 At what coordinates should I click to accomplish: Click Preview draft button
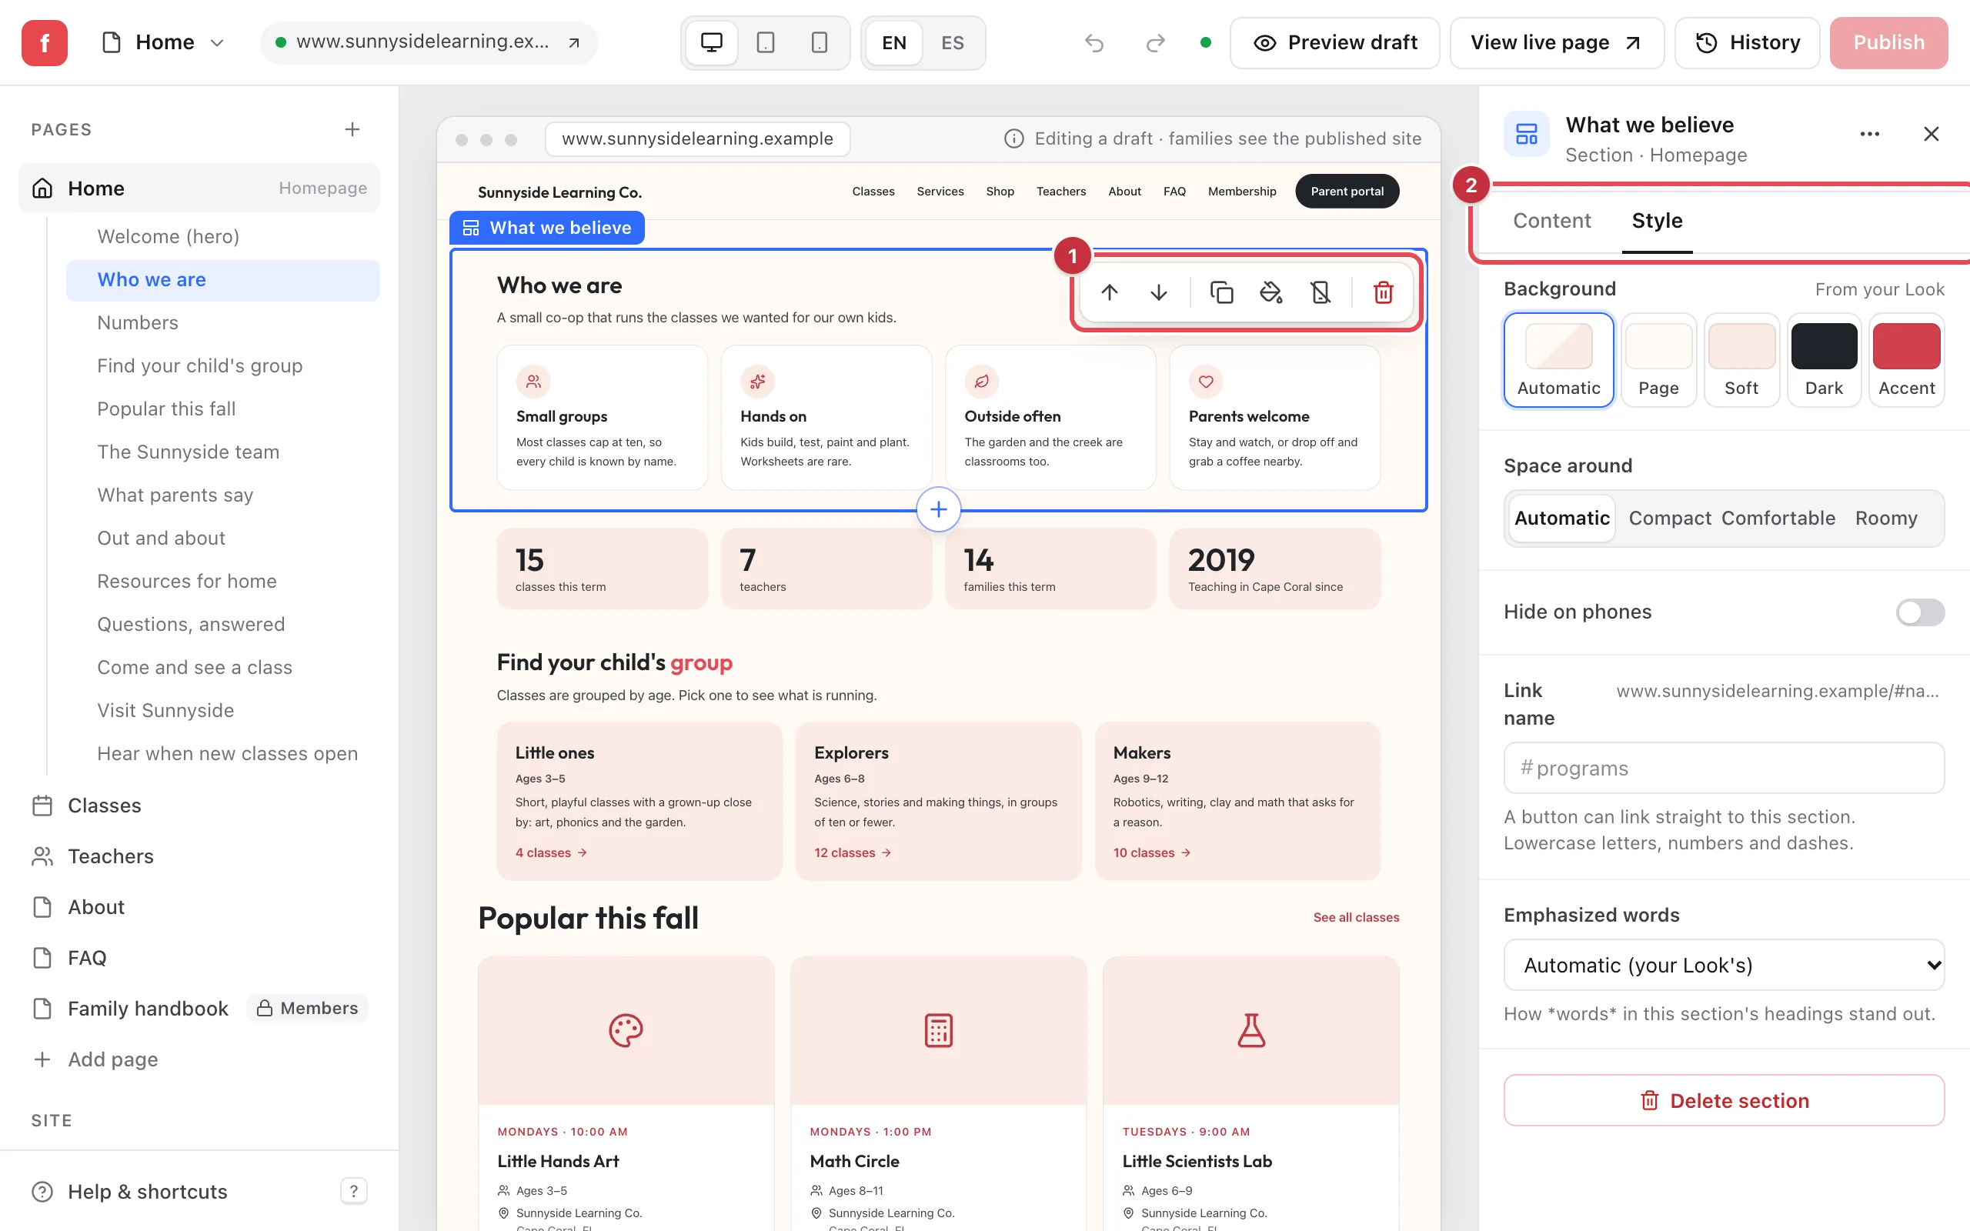(x=1334, y=42)
